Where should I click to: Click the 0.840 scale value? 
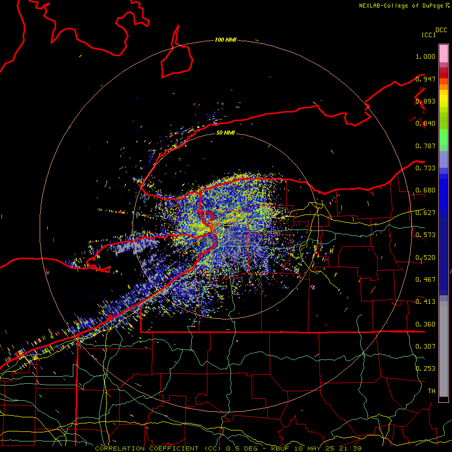click(425, 124)
